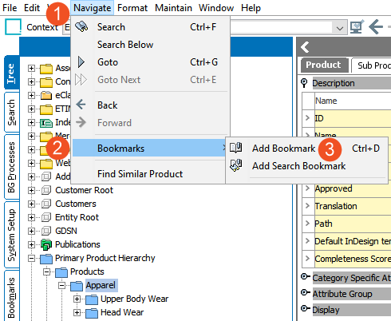391x321 pixels.
Task: Expand the Upper Body Wear folder
Action: [x=77, y=299]
